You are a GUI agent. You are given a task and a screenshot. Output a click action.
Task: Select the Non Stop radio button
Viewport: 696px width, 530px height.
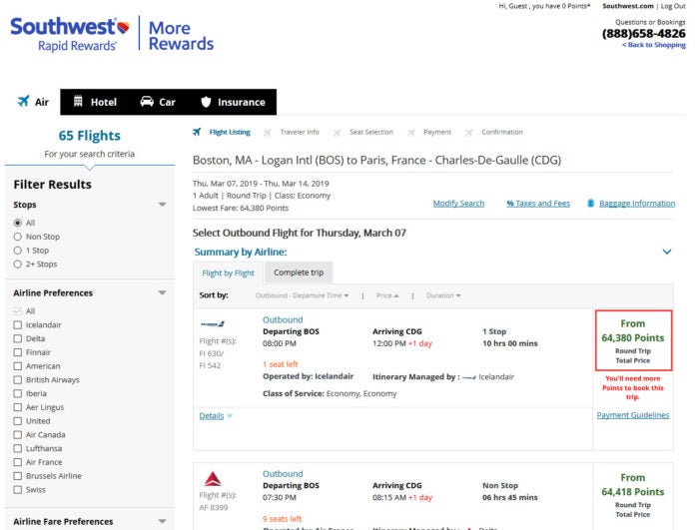[x=18, y=237]
